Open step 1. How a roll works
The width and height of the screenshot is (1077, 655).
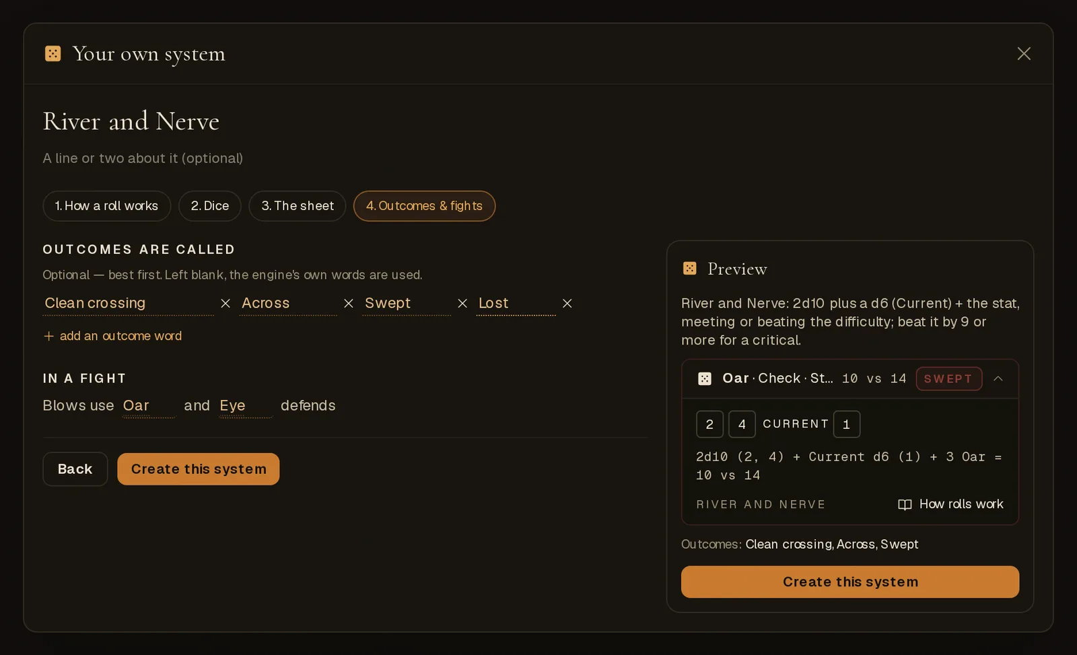click(x=106, y=206)
